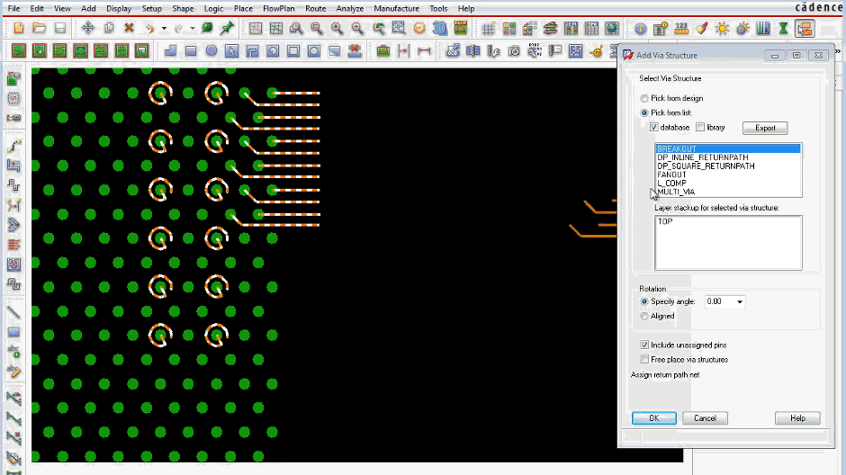This screenshot has height=475, width=846.
Task: Click the Export button
Action: 765,128
